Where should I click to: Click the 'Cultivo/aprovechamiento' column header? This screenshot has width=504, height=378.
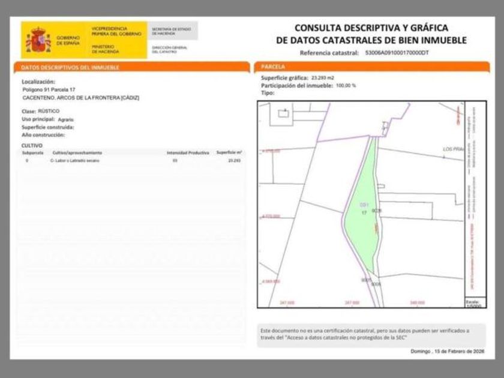tap(77, 152)
